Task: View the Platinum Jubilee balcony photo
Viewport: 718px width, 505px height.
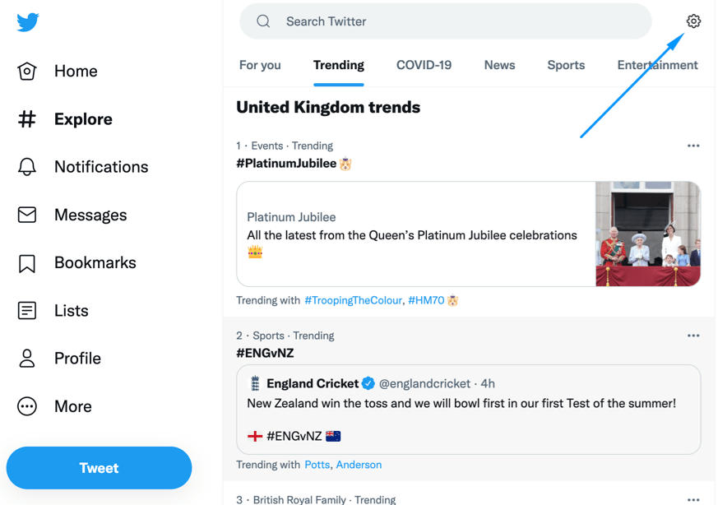Action: (648, 234)
